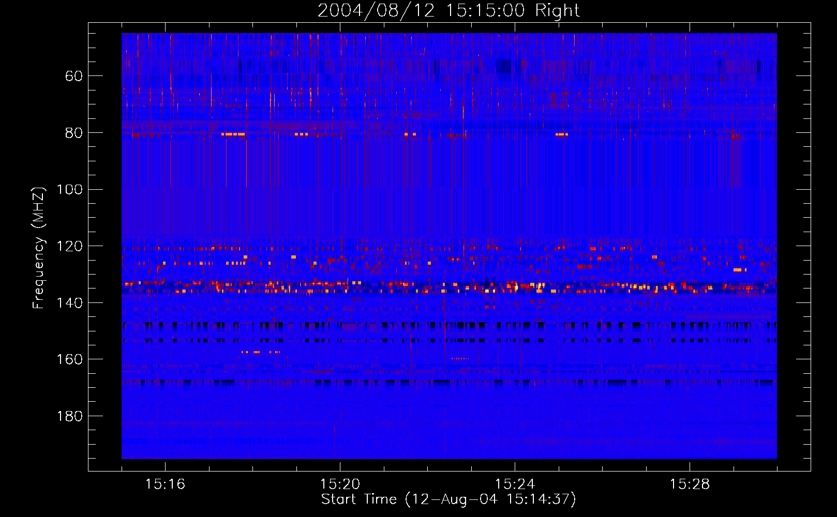
Task: Select the 180 MHz frequency tick label
Action: 69,416
